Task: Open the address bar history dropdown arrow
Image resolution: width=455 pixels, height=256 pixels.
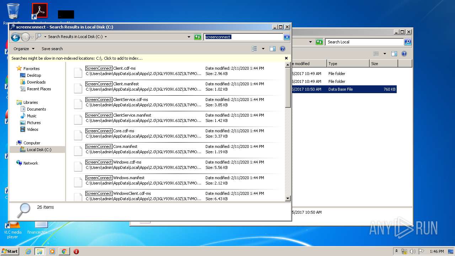Action: pos(189,37)
